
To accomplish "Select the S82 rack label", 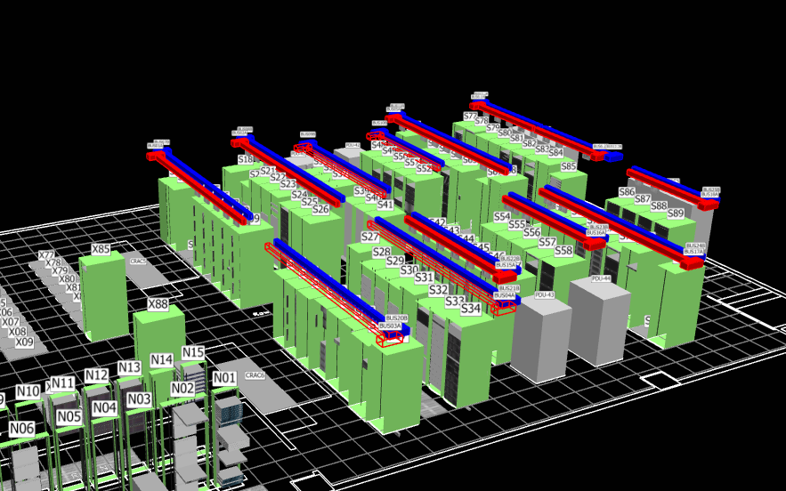I will point(530,144).
